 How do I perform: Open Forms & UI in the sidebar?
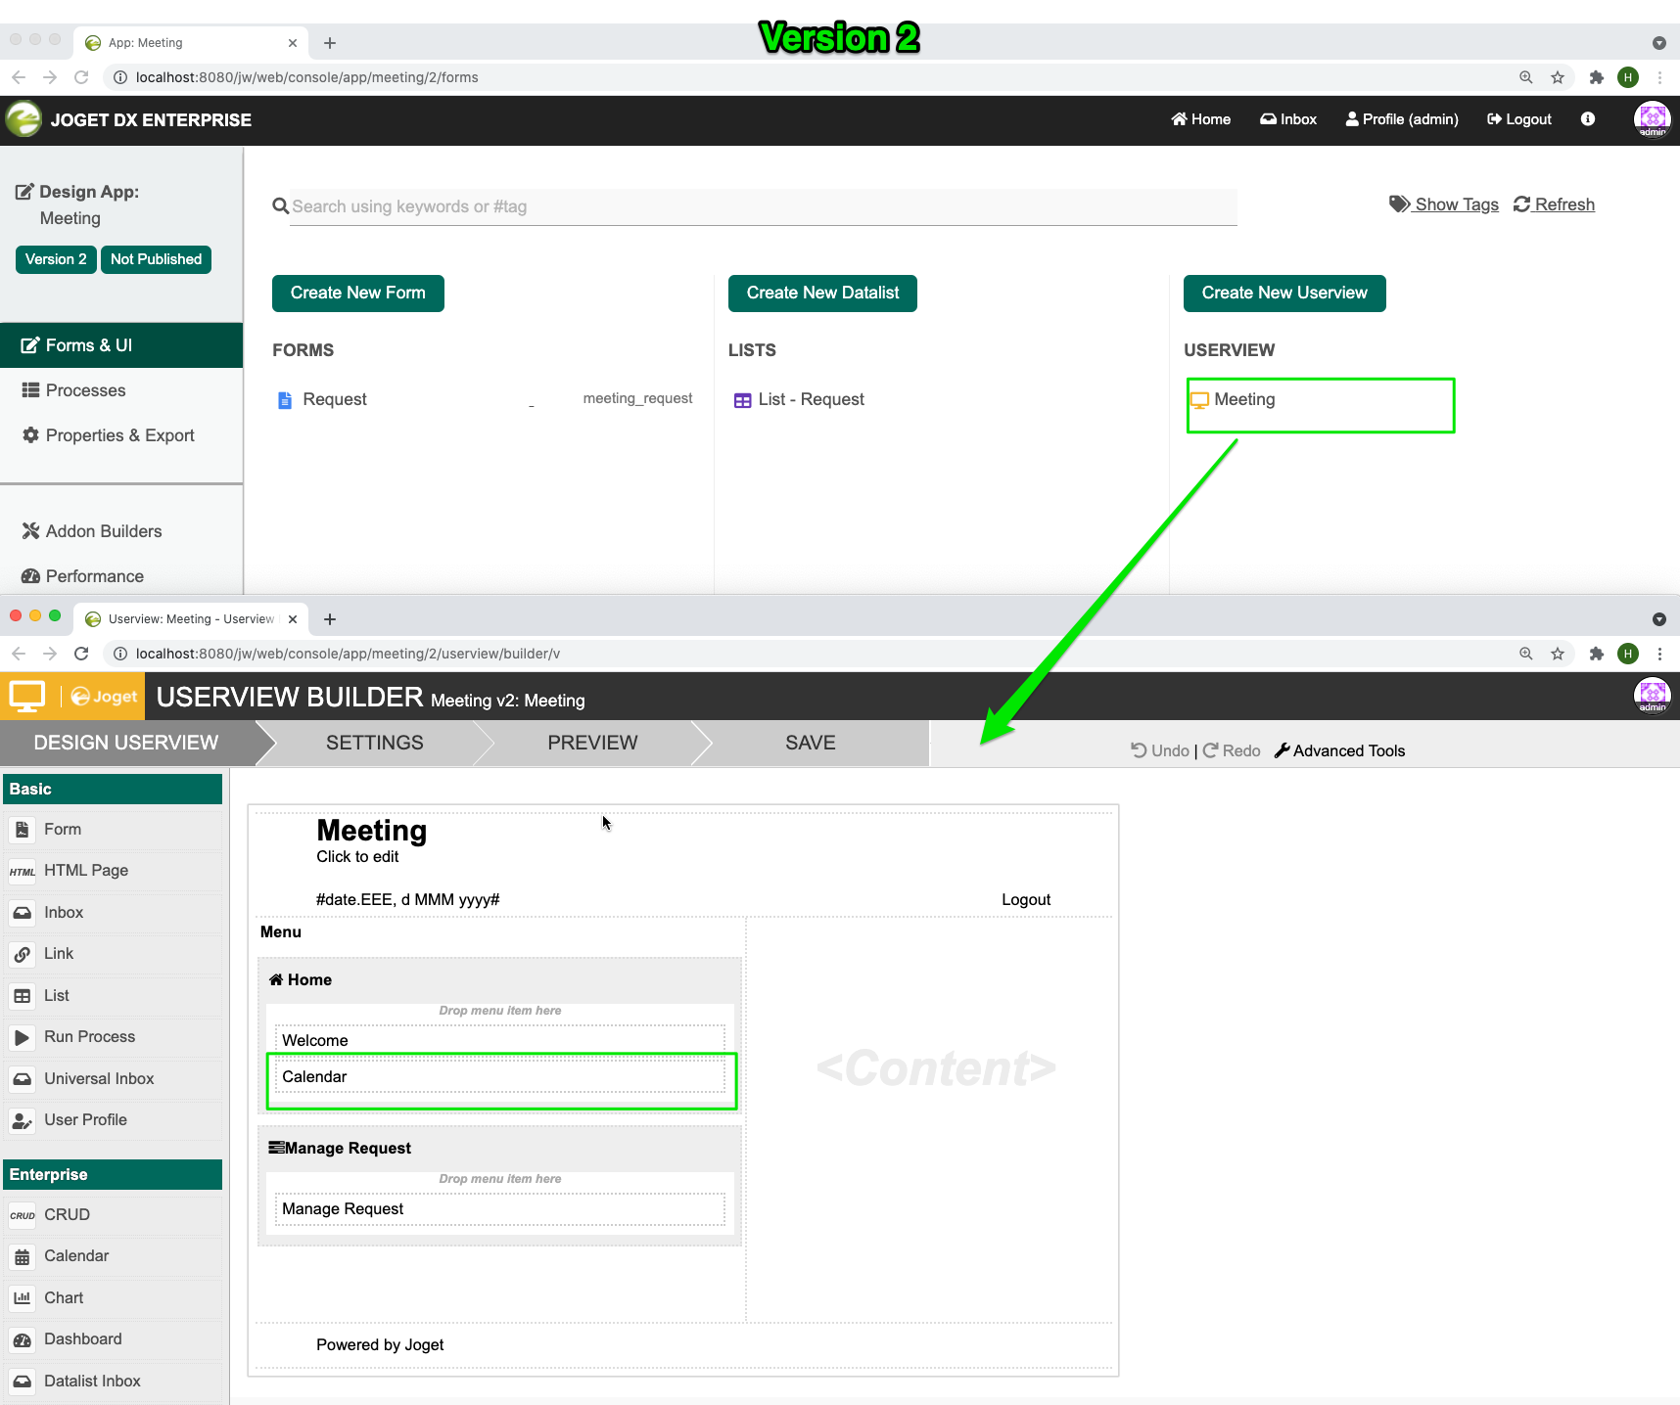121,345
